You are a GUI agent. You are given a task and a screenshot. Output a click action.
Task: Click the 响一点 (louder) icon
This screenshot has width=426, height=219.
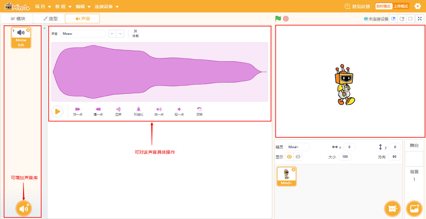click(x=159, y=109)
